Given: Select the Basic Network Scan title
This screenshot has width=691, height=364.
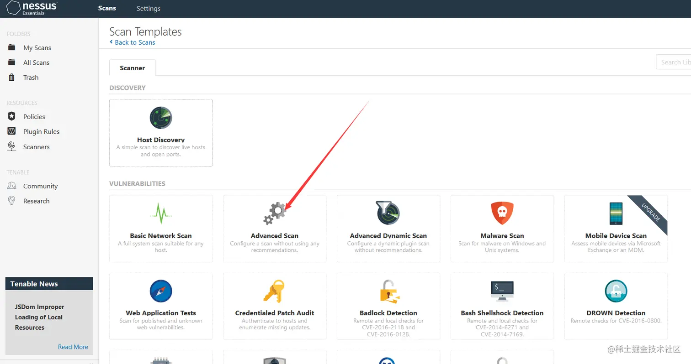Looking at the screenshot, I should coord(161,236).
